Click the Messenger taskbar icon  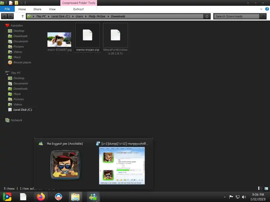(93, 197)
